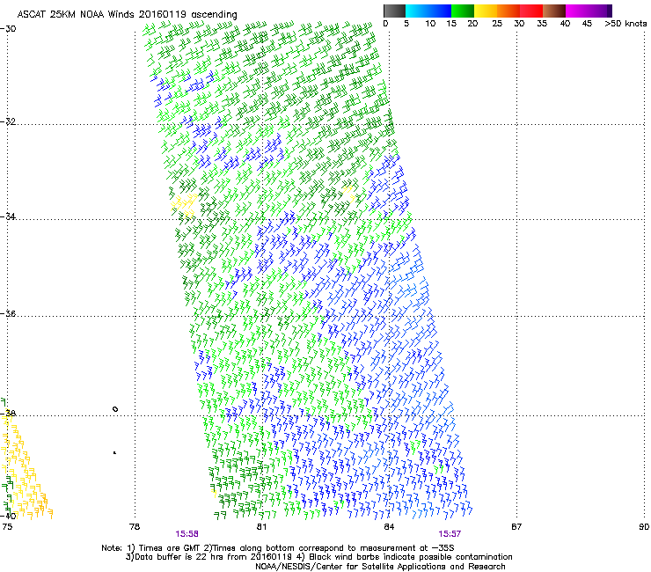Click the 'Data buffer is 22 hrs' note line

(318, 557)
